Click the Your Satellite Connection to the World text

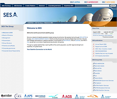tap(39, 49)
